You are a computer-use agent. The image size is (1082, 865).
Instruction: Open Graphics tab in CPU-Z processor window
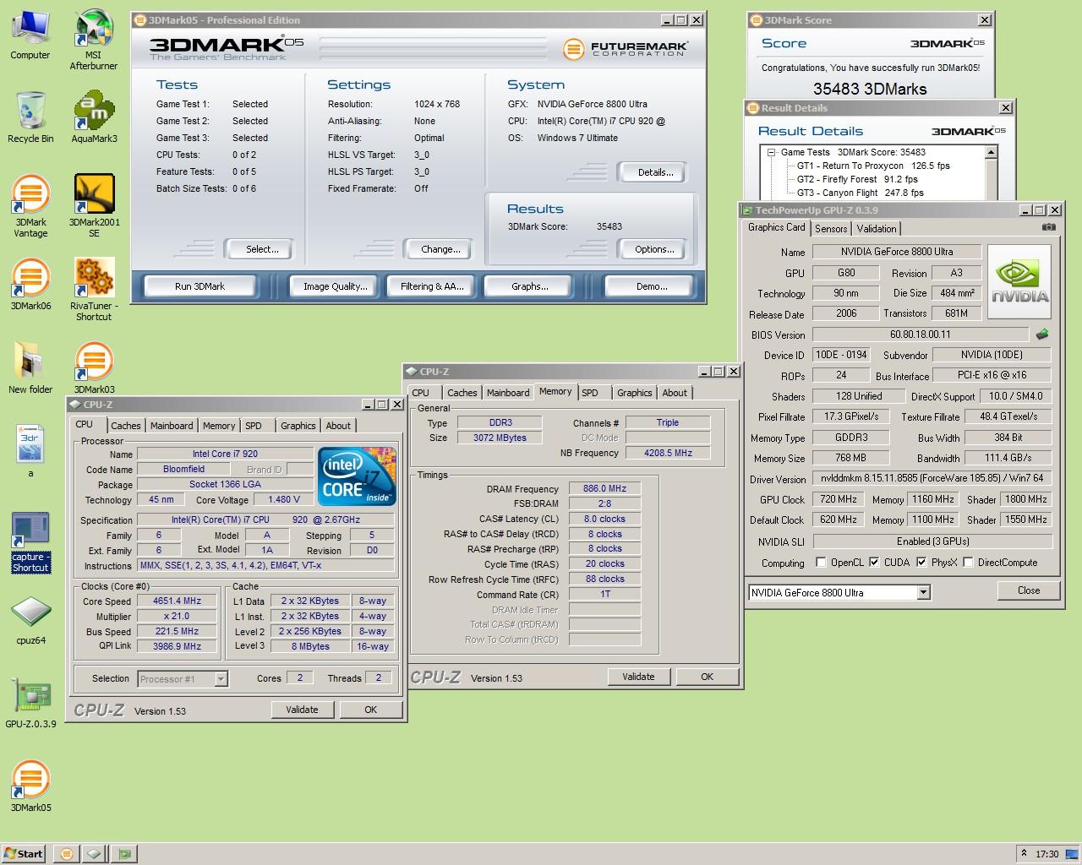click(298, 426)
